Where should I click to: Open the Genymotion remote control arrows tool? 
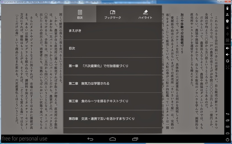pos(227,34)
